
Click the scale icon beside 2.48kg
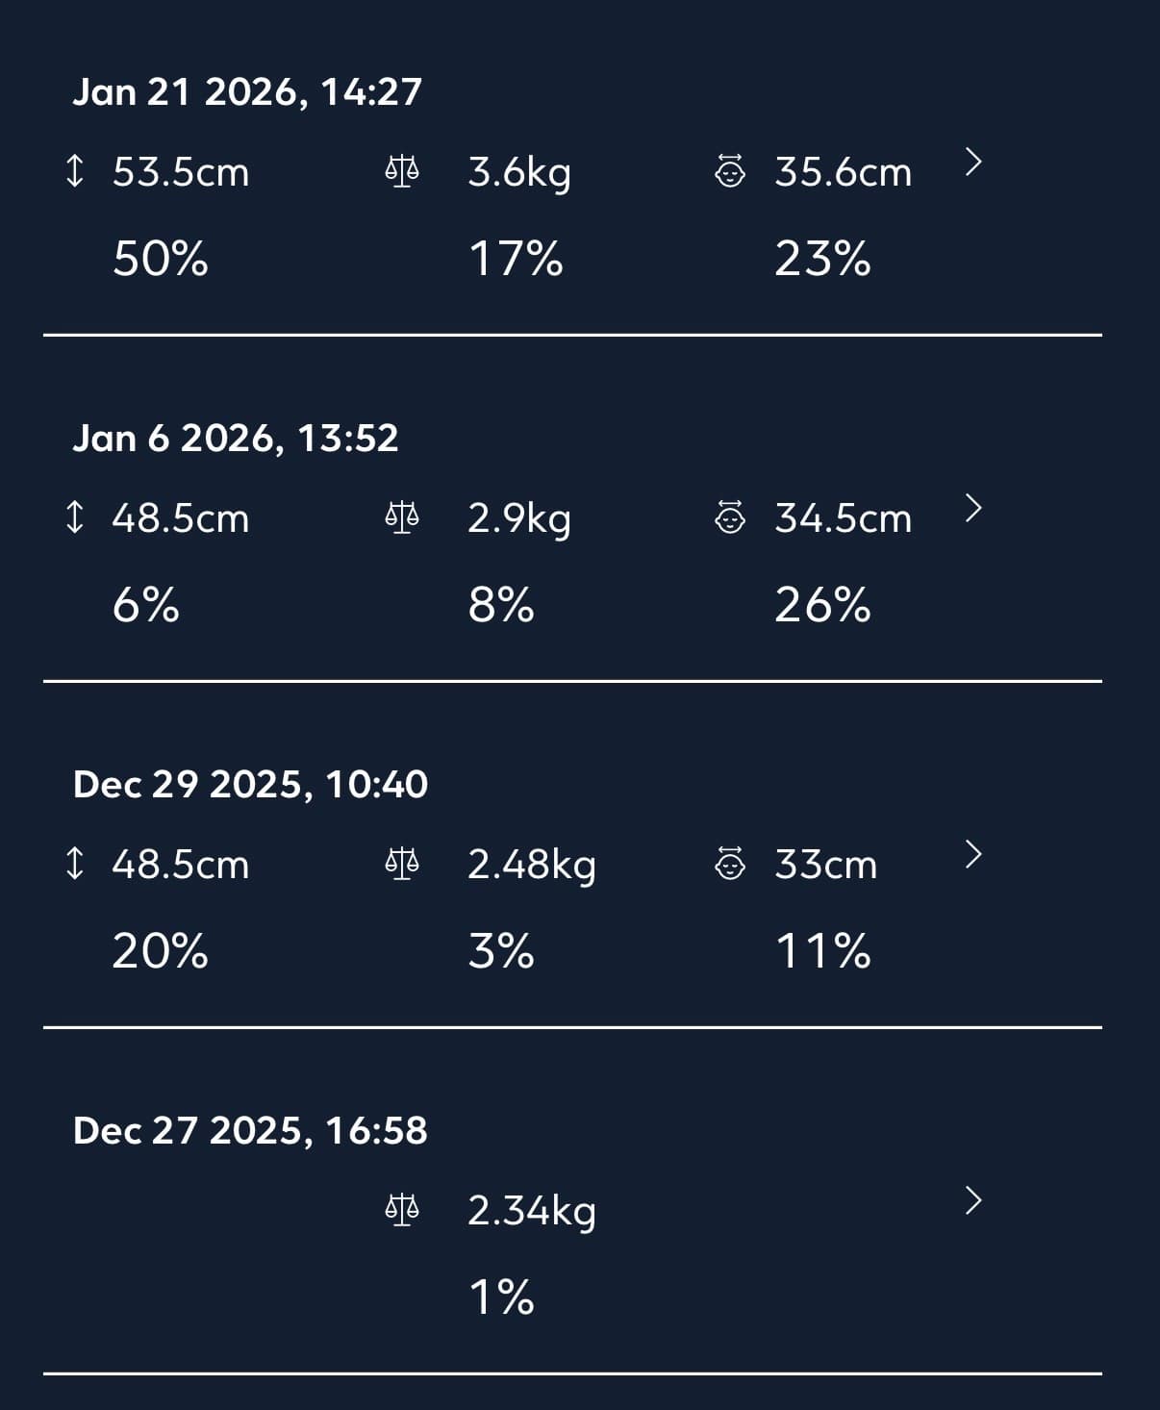point(402,864)
